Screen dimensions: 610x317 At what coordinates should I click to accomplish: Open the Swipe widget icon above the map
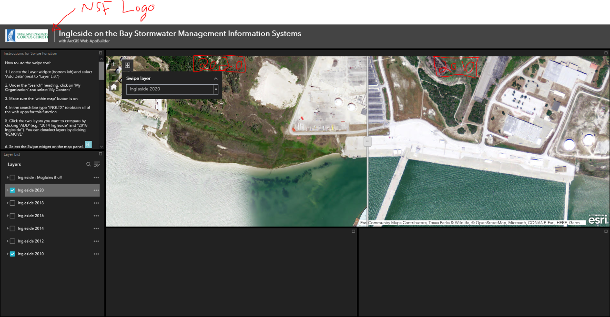(x=127, y=65)
